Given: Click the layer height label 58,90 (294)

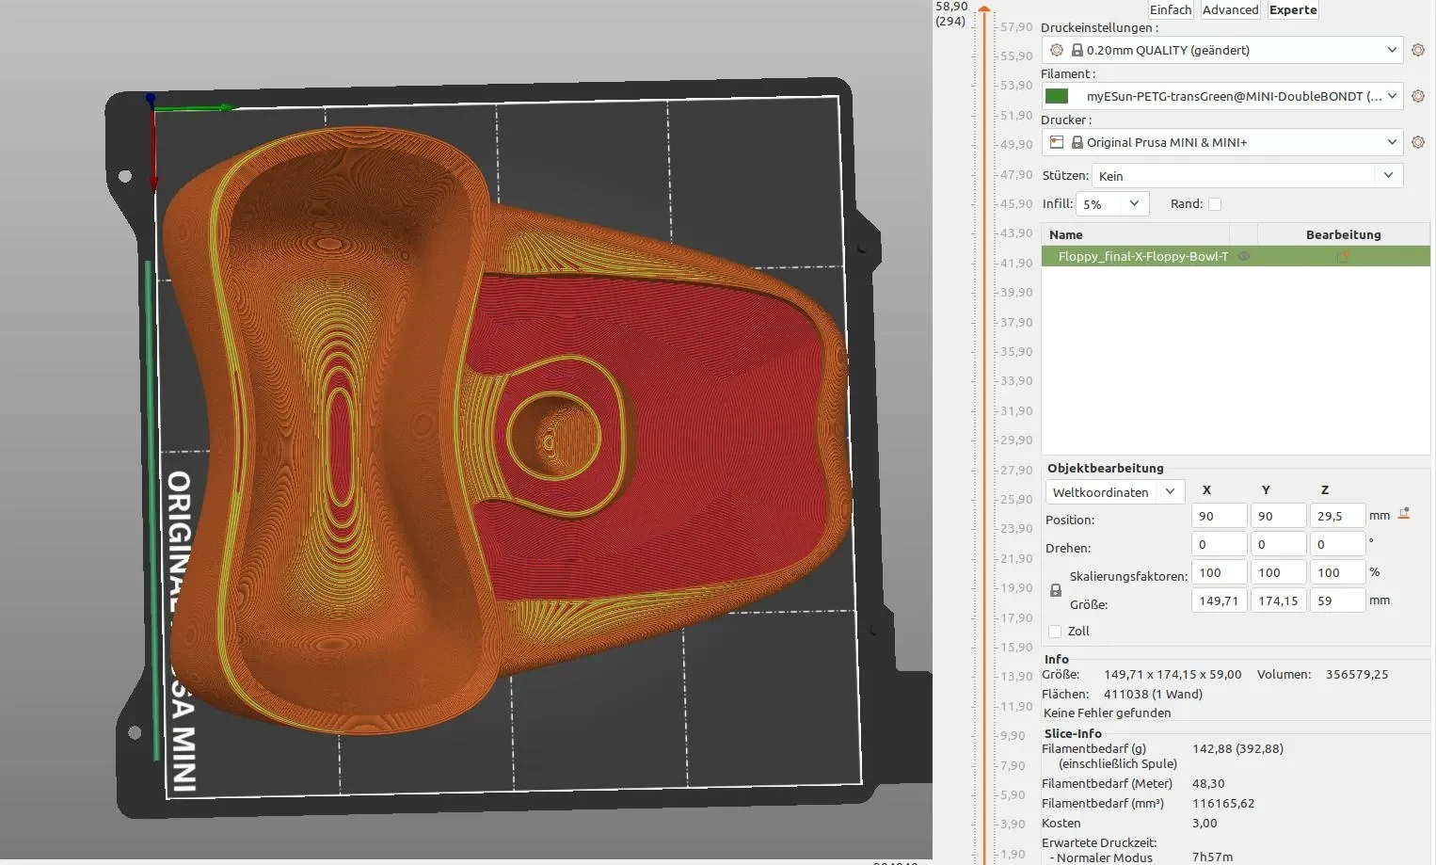Looking at the screenshot, I should [x=951, y=13].
